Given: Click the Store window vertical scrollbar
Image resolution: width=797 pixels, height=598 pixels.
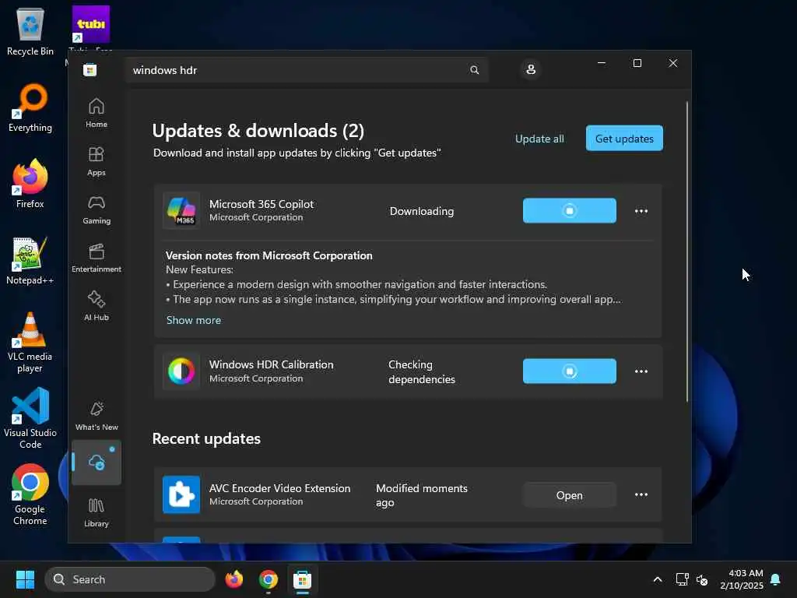Looking at the screenshot, I should 687,252.
